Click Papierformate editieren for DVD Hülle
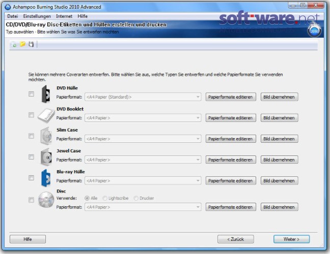 (231, 97)
